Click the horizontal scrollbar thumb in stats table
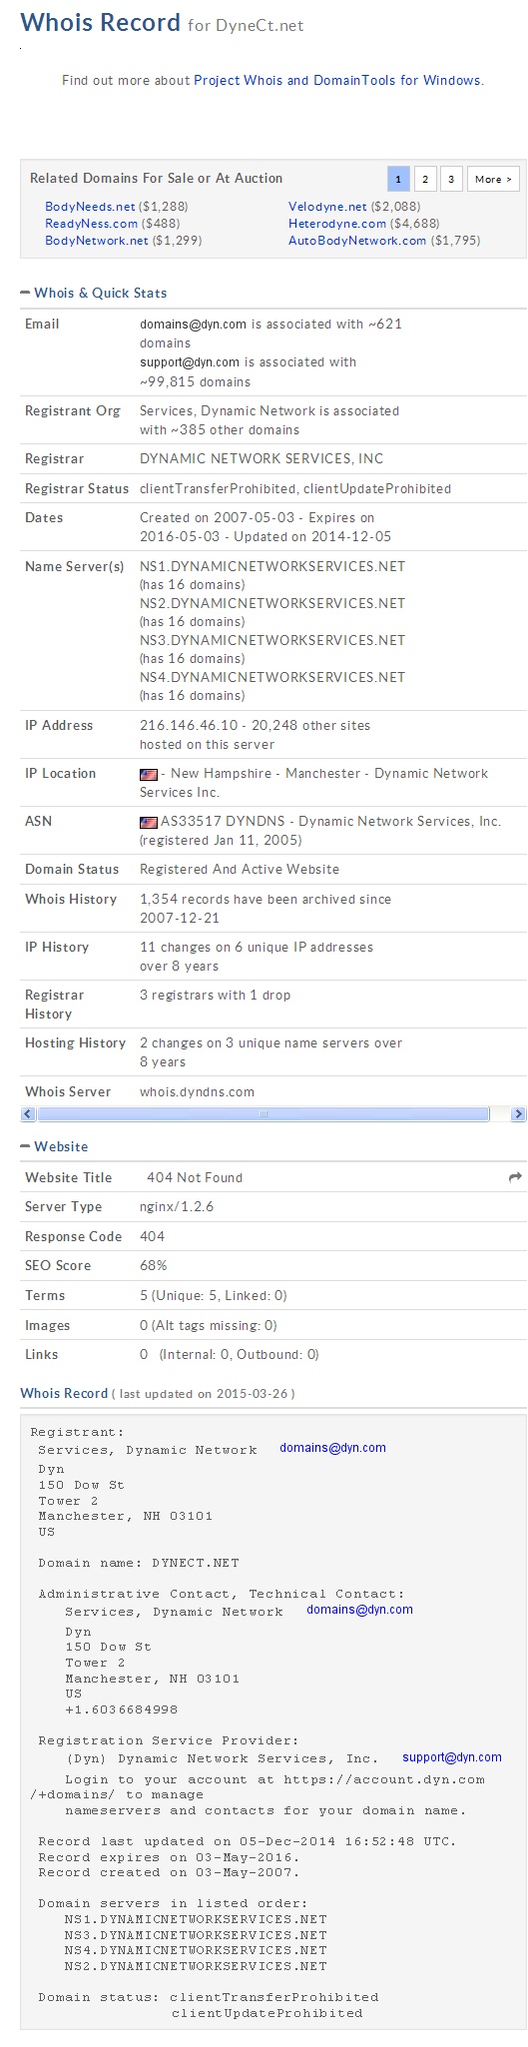The image size is (528, 2047). click(x=264, y=1113)
